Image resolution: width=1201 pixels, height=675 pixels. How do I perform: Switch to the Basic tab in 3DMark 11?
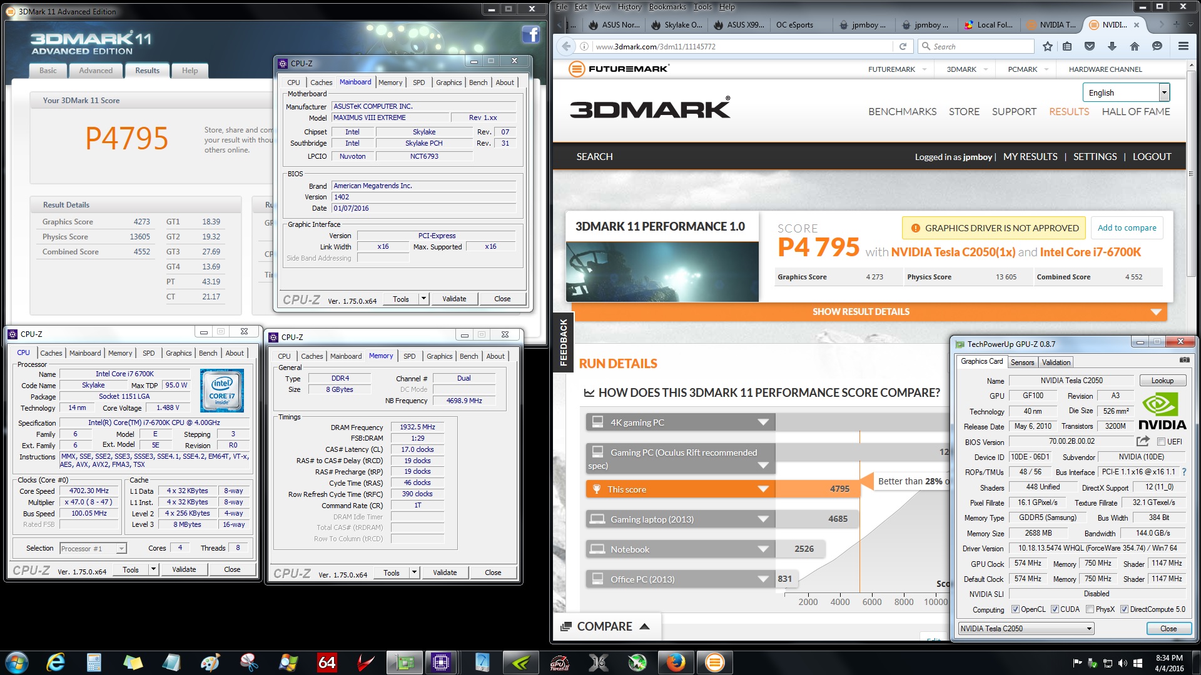48,71
